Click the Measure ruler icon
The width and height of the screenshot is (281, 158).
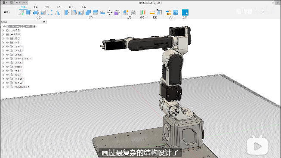click(152, 12)
